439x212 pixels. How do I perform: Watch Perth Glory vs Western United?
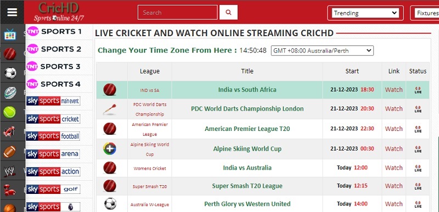click(x=393, y=204)
